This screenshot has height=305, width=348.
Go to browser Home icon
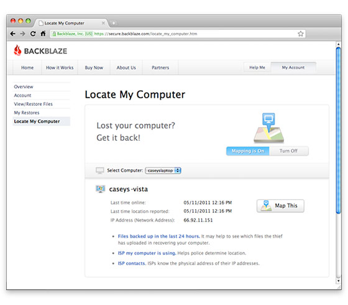click(43, 34)
